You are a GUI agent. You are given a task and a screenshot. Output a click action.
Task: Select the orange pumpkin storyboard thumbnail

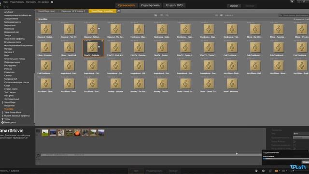tap(77, 133)
